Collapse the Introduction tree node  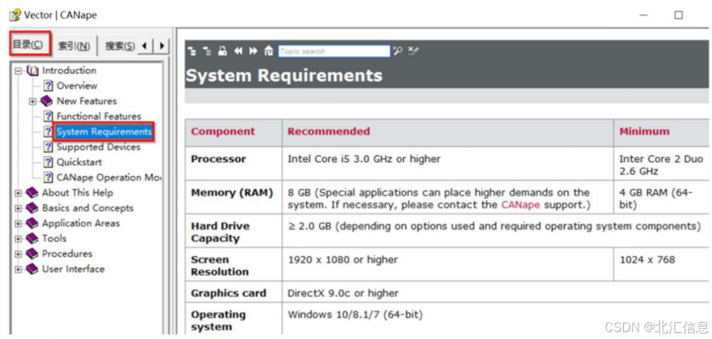pyautogui.click(x=18, y=70)
